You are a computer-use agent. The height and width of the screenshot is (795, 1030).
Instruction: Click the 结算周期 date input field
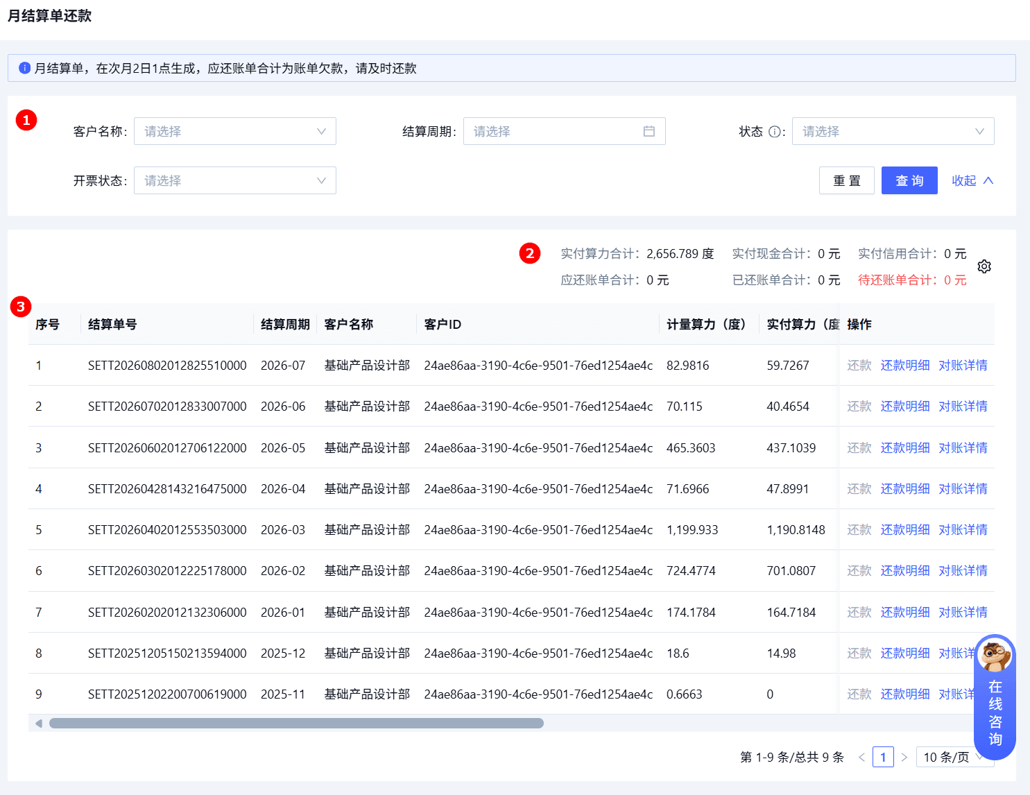(565, 131)
